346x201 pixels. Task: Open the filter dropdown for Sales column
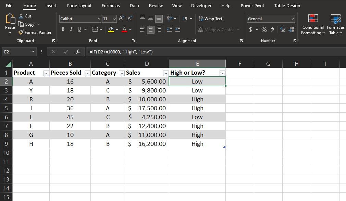(x=166, y=73)
